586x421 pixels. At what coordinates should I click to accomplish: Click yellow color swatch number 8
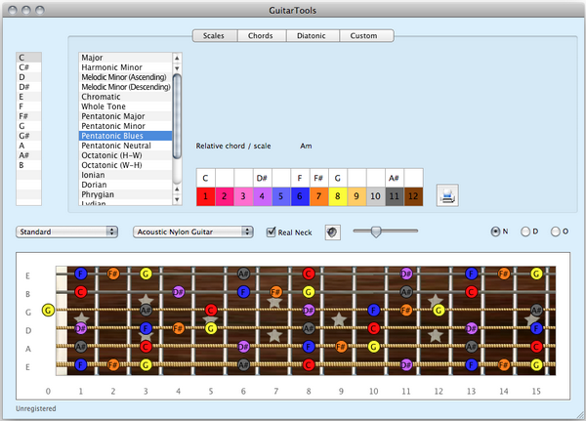click(338, 196)
